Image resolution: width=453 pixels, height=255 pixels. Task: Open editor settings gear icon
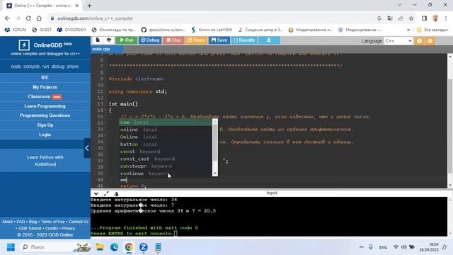click(430, 41)
